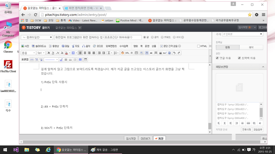Insert a blockquote
The width and height of the screenshot is (275, 154).
click(x=151, y=53)
